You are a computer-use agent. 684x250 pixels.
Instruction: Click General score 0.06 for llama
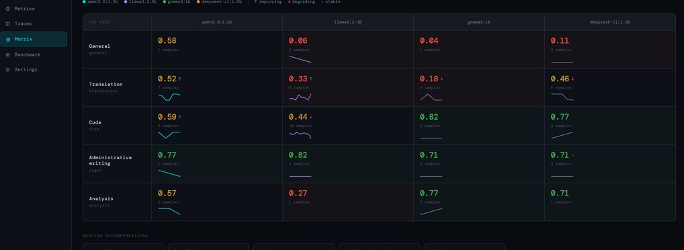click(x=298, y=41)
